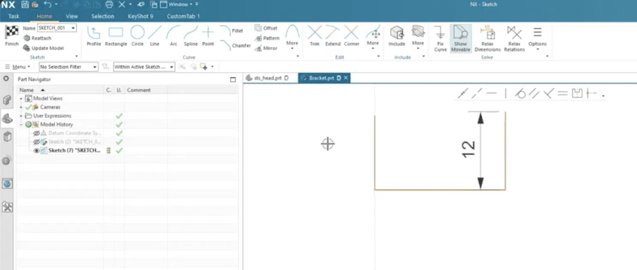Select the Circle tool
The height and width of the screenshot is (270, 637).
click(x=137, y=36)
